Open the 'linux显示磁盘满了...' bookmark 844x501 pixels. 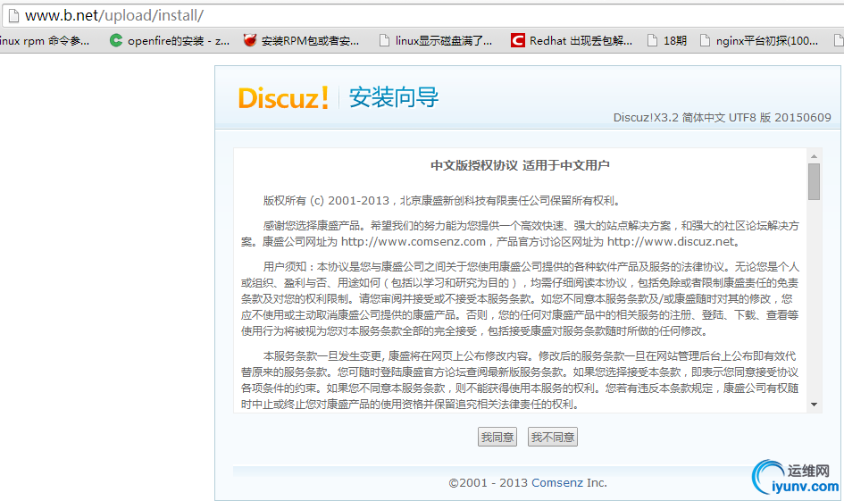point(444,41)
